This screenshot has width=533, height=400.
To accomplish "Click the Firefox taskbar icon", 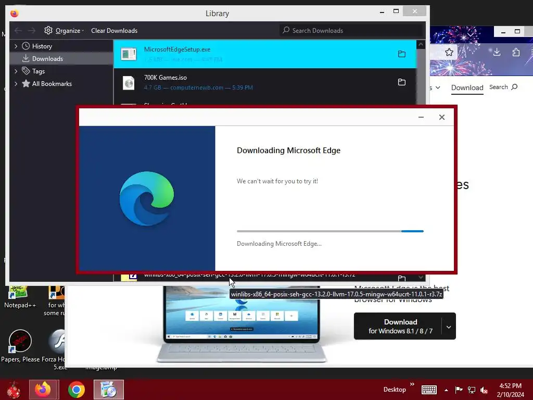I will tap(43, 390).
